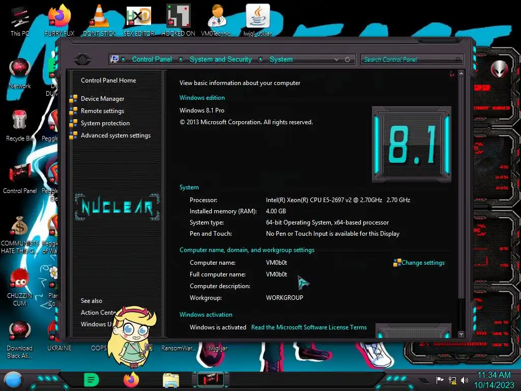Click the Windows is activated text
The height and width of the screenshot is (391, 521).
click(218, 327)
